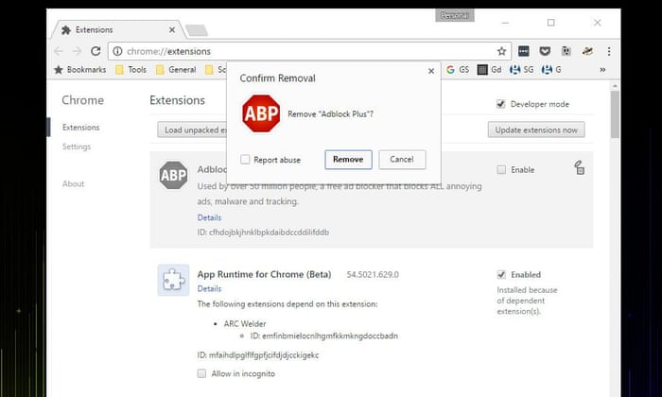Remove Adblock Plus with trash icon
This screenshot has height=397, width=662.
coord(579,167)
